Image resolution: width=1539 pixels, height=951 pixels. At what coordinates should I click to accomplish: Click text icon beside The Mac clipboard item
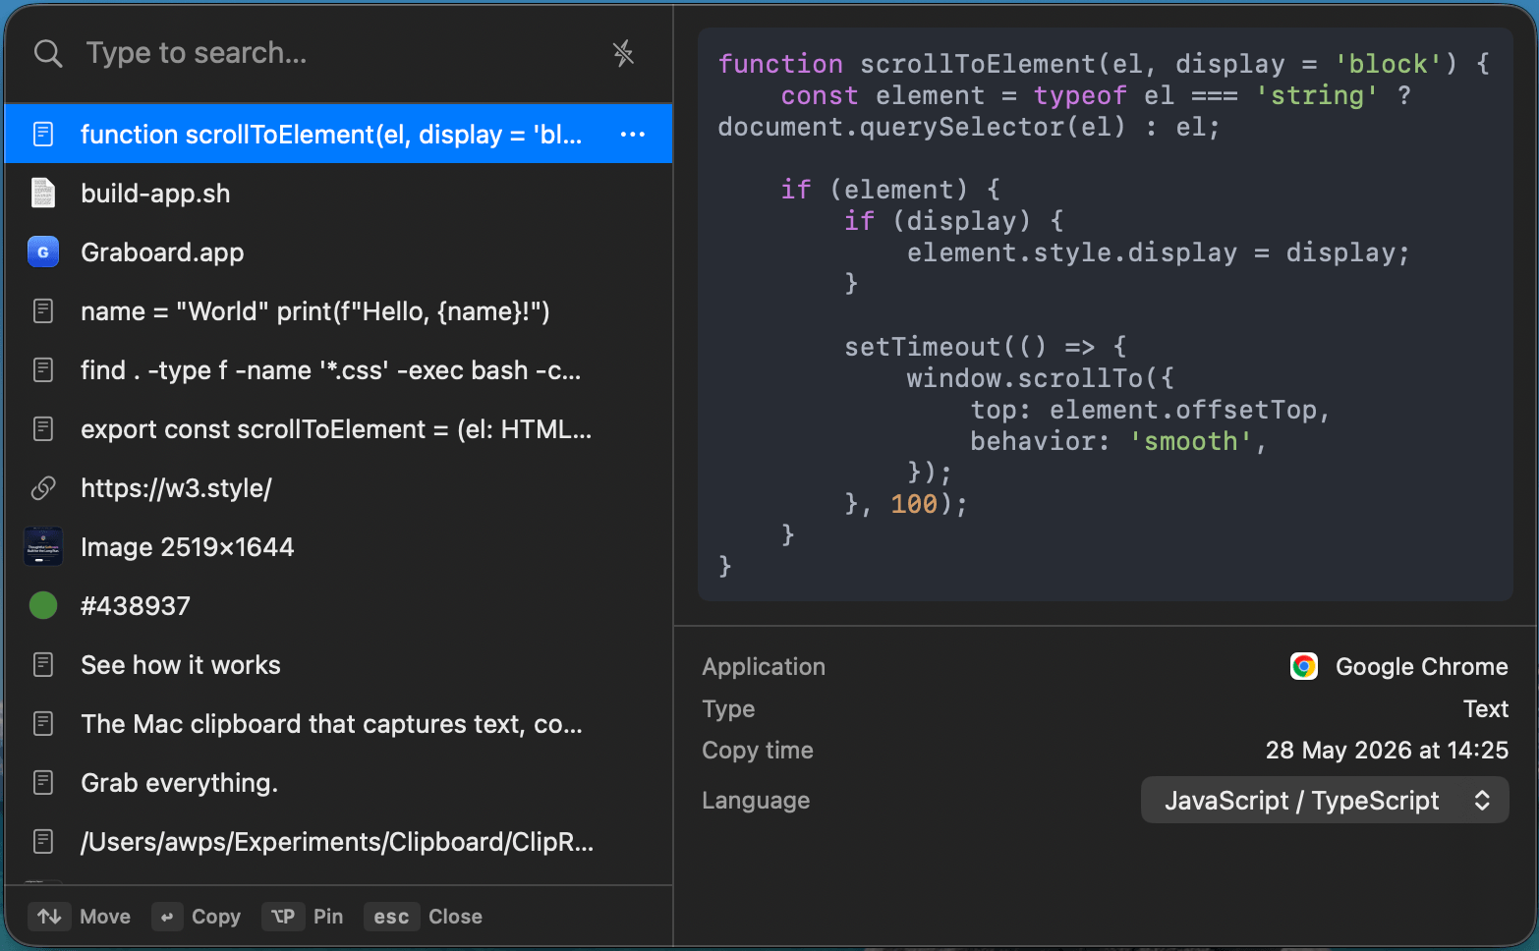tap(43, 724)
